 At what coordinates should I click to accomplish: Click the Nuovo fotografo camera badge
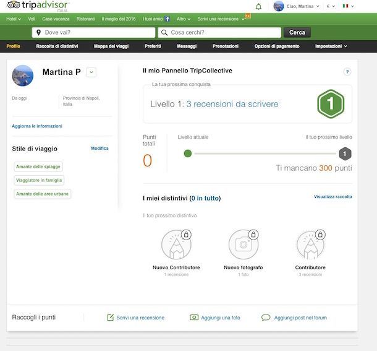click(x=244, y=245)
